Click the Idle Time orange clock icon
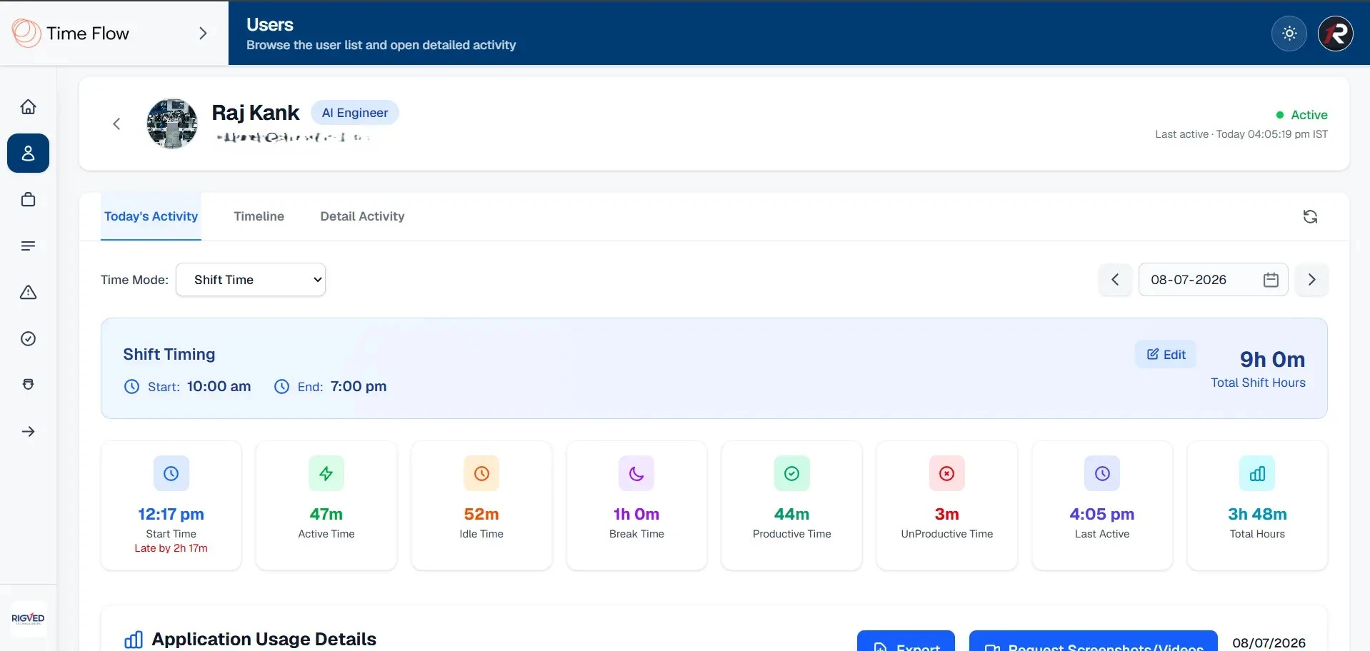This screenshot has width=1370, height=651. (481, 473)
